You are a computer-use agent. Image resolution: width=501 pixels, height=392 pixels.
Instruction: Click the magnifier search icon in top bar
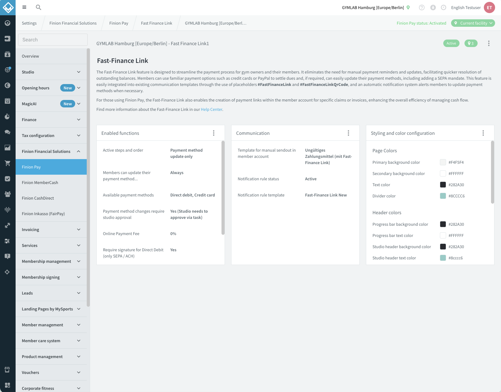coord(38,7)
